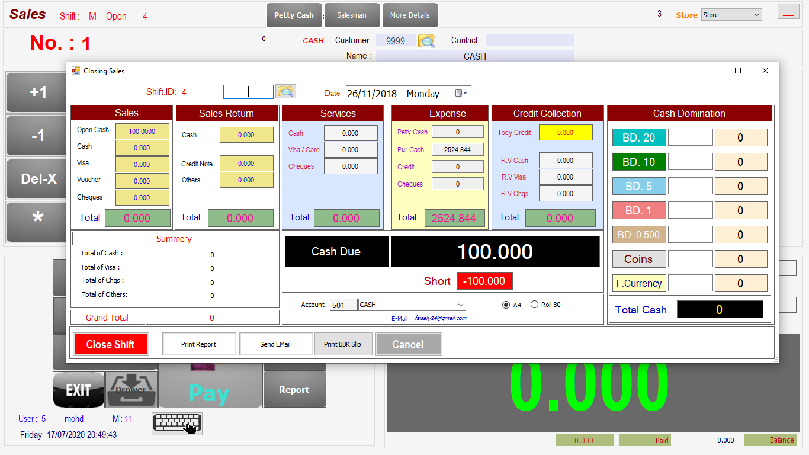This screenshot has width=809, height=455.
Task: Select the A4 paper size option
Action: 506,305
